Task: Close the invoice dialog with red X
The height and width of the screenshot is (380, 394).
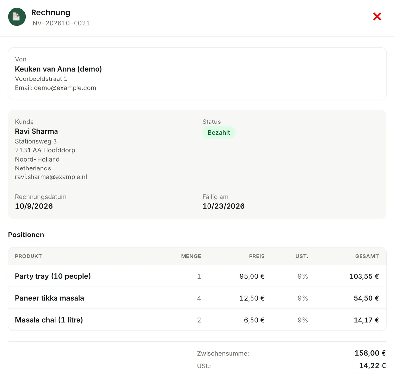Action: pyautogui.click(x=377, y=16)
